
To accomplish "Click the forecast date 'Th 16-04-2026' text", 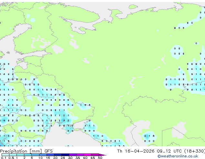I will (x=136, y=151).
